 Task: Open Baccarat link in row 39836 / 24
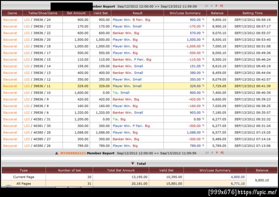tap(10, 19)
